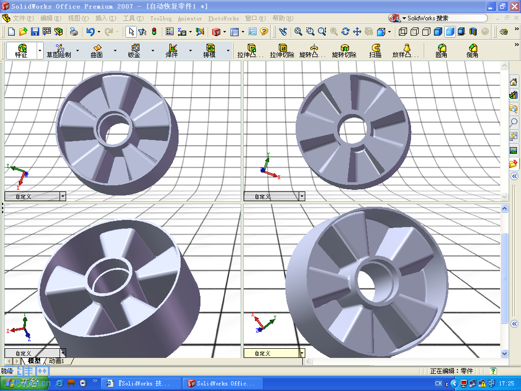Open the PhotoWorks menu
This screenshot has width=521, height=391.
(x=223, y=19)
